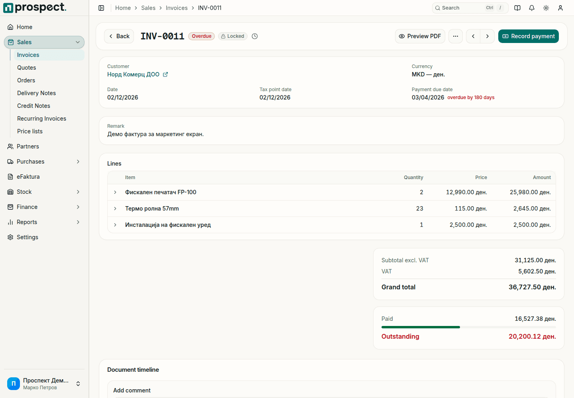Click the paid amount progress bar

click(x=469, y=327)
